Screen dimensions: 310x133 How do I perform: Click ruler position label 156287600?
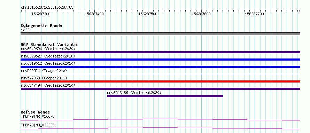pyautogui.click(x=201, y=14)
